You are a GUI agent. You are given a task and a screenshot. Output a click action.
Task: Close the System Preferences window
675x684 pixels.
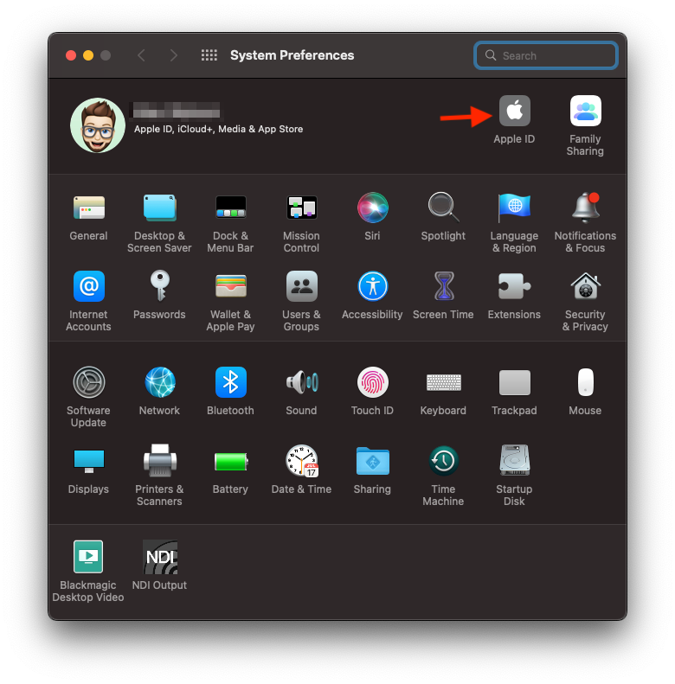click(x=71, y=55)
